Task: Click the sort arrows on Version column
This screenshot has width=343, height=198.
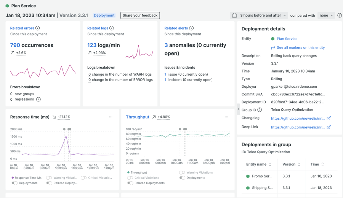Action: pyautogui.click(x=299, y=165)
